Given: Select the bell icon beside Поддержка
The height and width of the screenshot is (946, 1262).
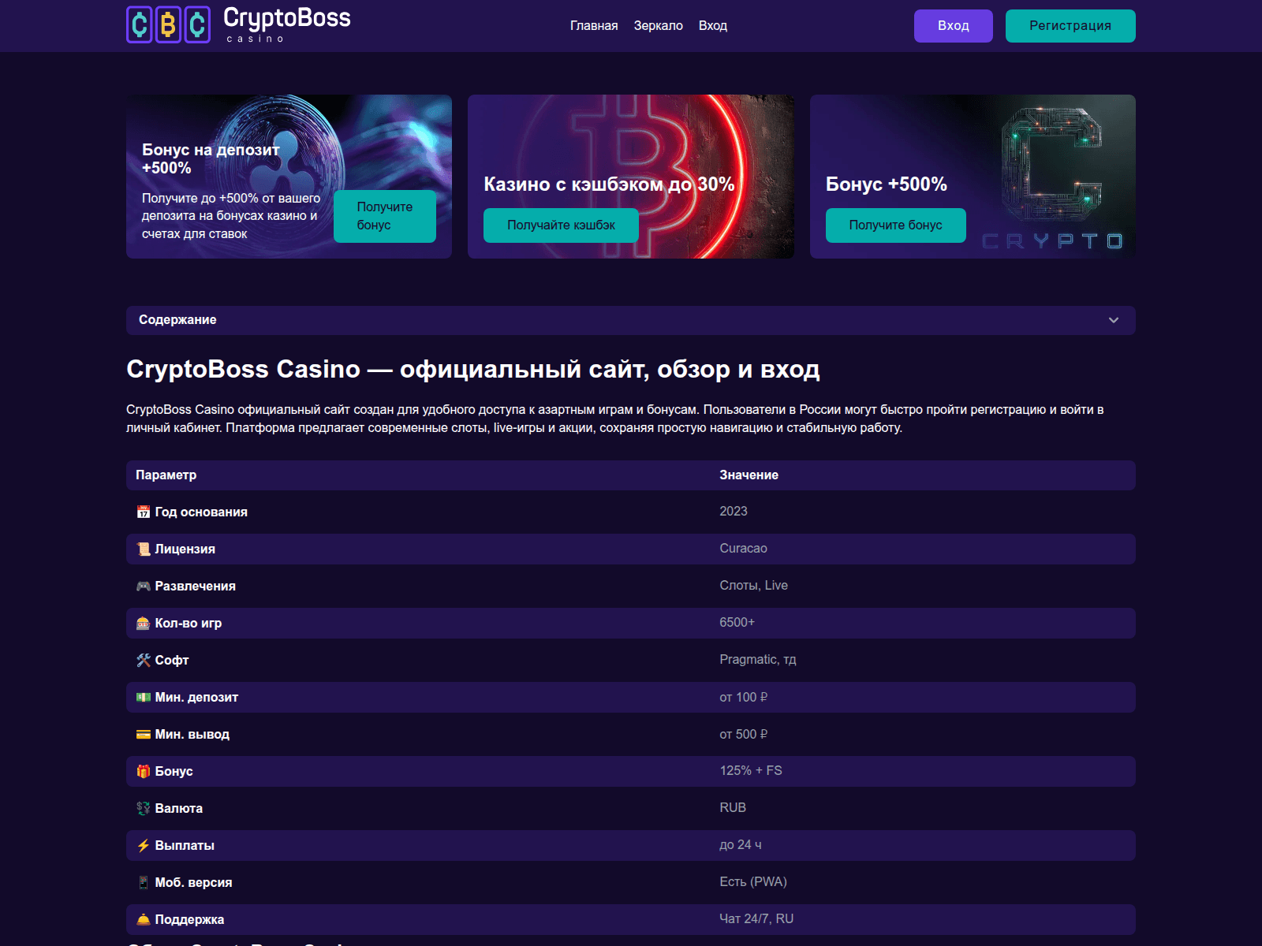Looking at the screenshot, I should click(x=143, y=919).
